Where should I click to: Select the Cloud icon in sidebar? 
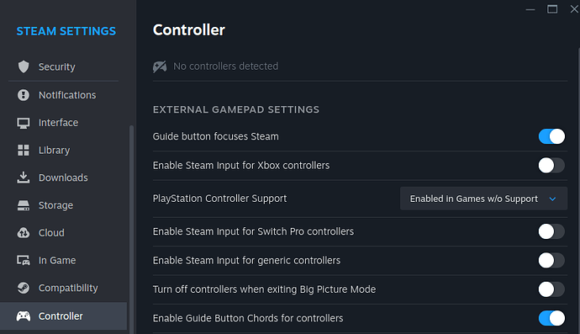24,233
